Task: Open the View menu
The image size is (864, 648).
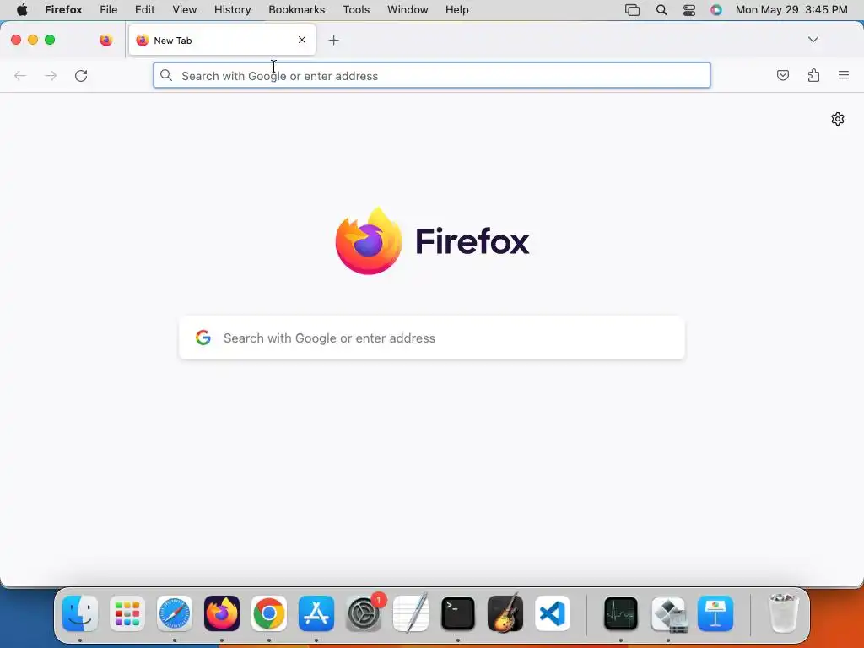Action: coord(185,10)
